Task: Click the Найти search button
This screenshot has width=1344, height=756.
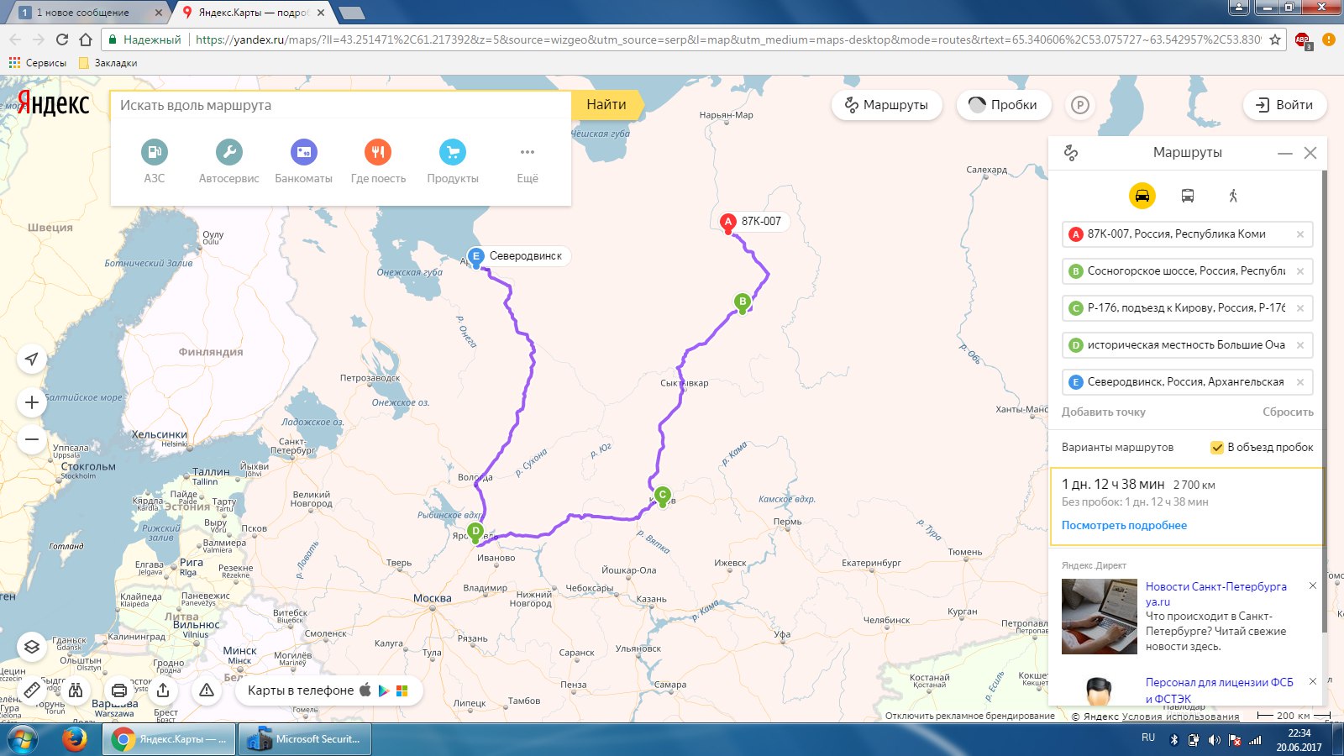Action: [607, 105]
